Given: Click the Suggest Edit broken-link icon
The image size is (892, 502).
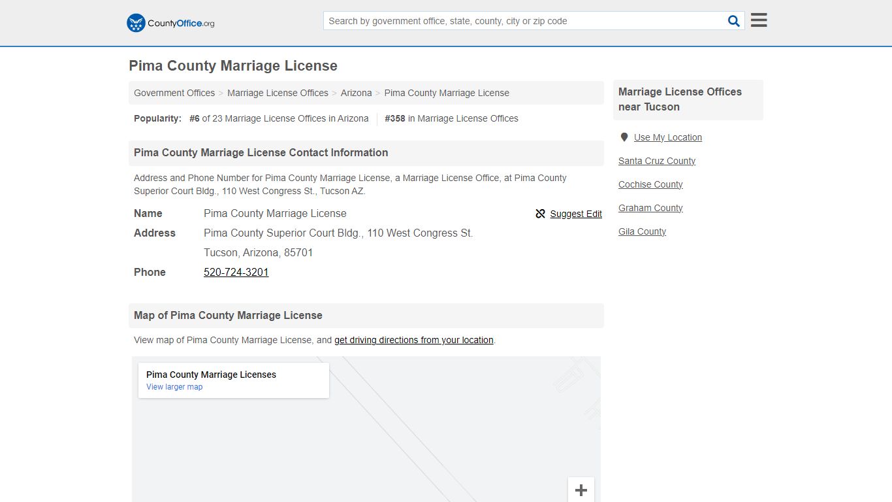Looking at the screenshot, I should 540,214.
